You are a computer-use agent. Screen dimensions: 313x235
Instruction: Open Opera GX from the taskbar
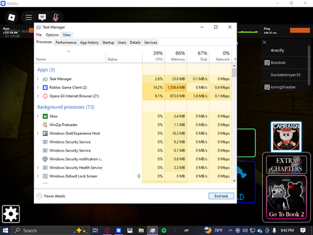pyautogui.click(x=107, y=231)
